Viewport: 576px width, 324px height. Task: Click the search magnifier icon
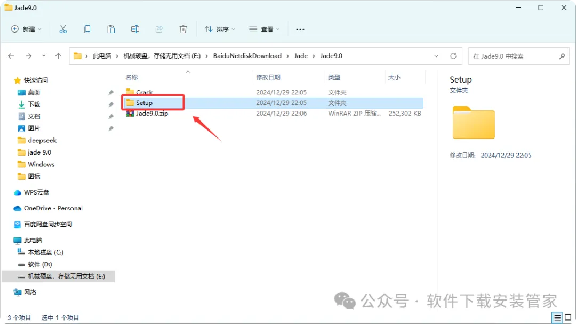[x=562, y=56]
